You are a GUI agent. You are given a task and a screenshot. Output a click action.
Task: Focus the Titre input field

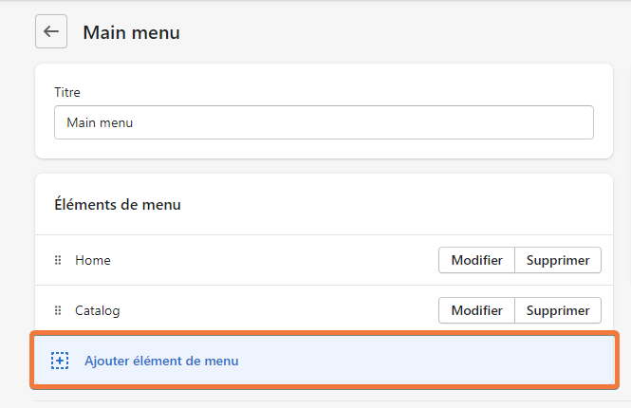point(324,122)
